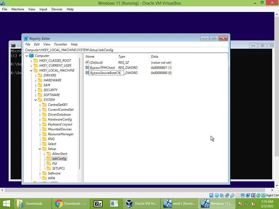Open the Downloads folder taskbar button
Screen dimensions: 279x209
(32, 204)
